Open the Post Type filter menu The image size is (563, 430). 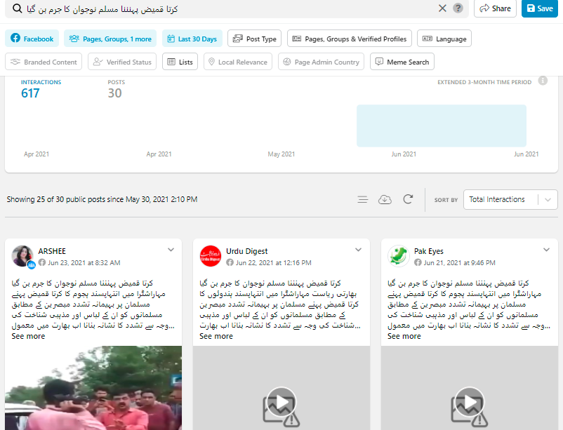255,39
